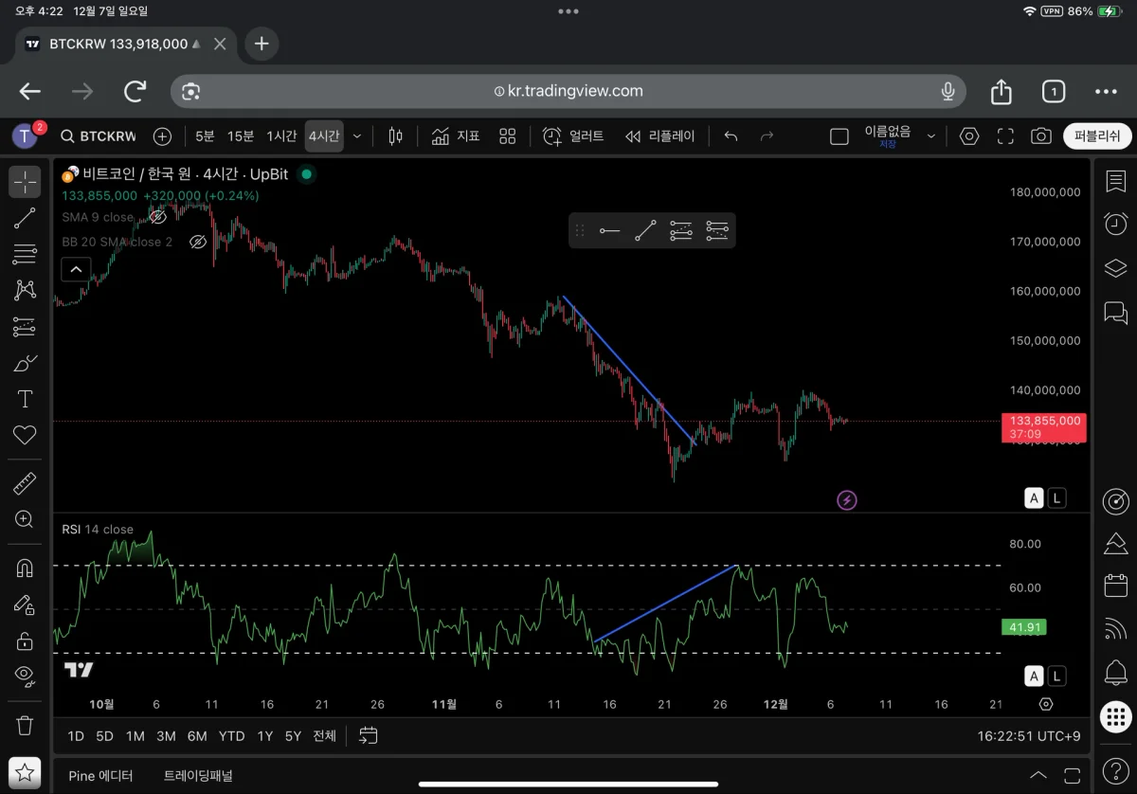The image size is (1137, 794).
Task: Toggle hide all drawings eye icon
Action: click(25, 676)
